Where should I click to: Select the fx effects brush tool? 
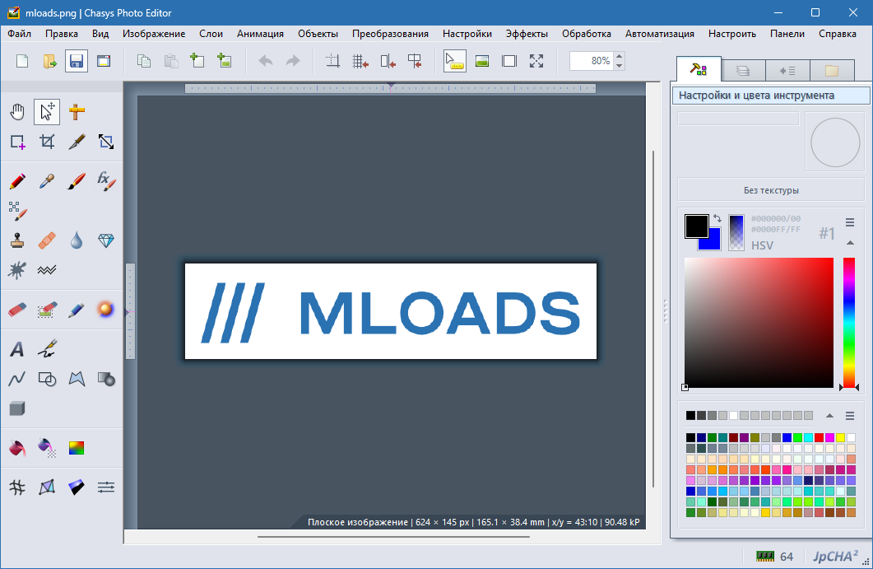(x=106, y=181)
